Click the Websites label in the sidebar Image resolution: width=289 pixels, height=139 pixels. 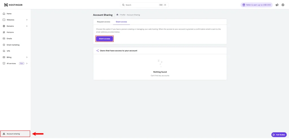click(x=10, y=20)
